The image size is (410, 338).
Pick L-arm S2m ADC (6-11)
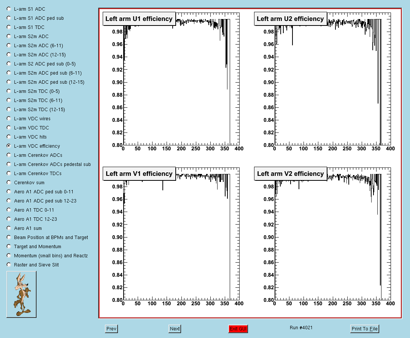pyautogui.click(x=9, y=46)
